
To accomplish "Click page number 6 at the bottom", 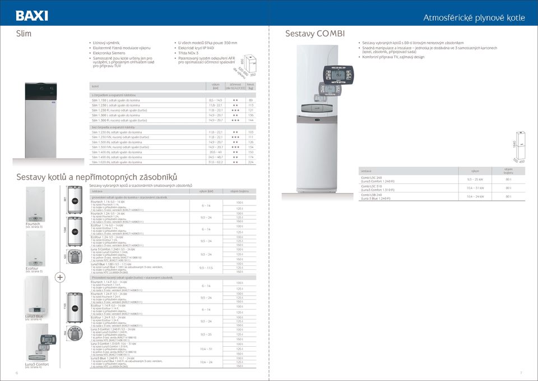I will tap(17, 373).
